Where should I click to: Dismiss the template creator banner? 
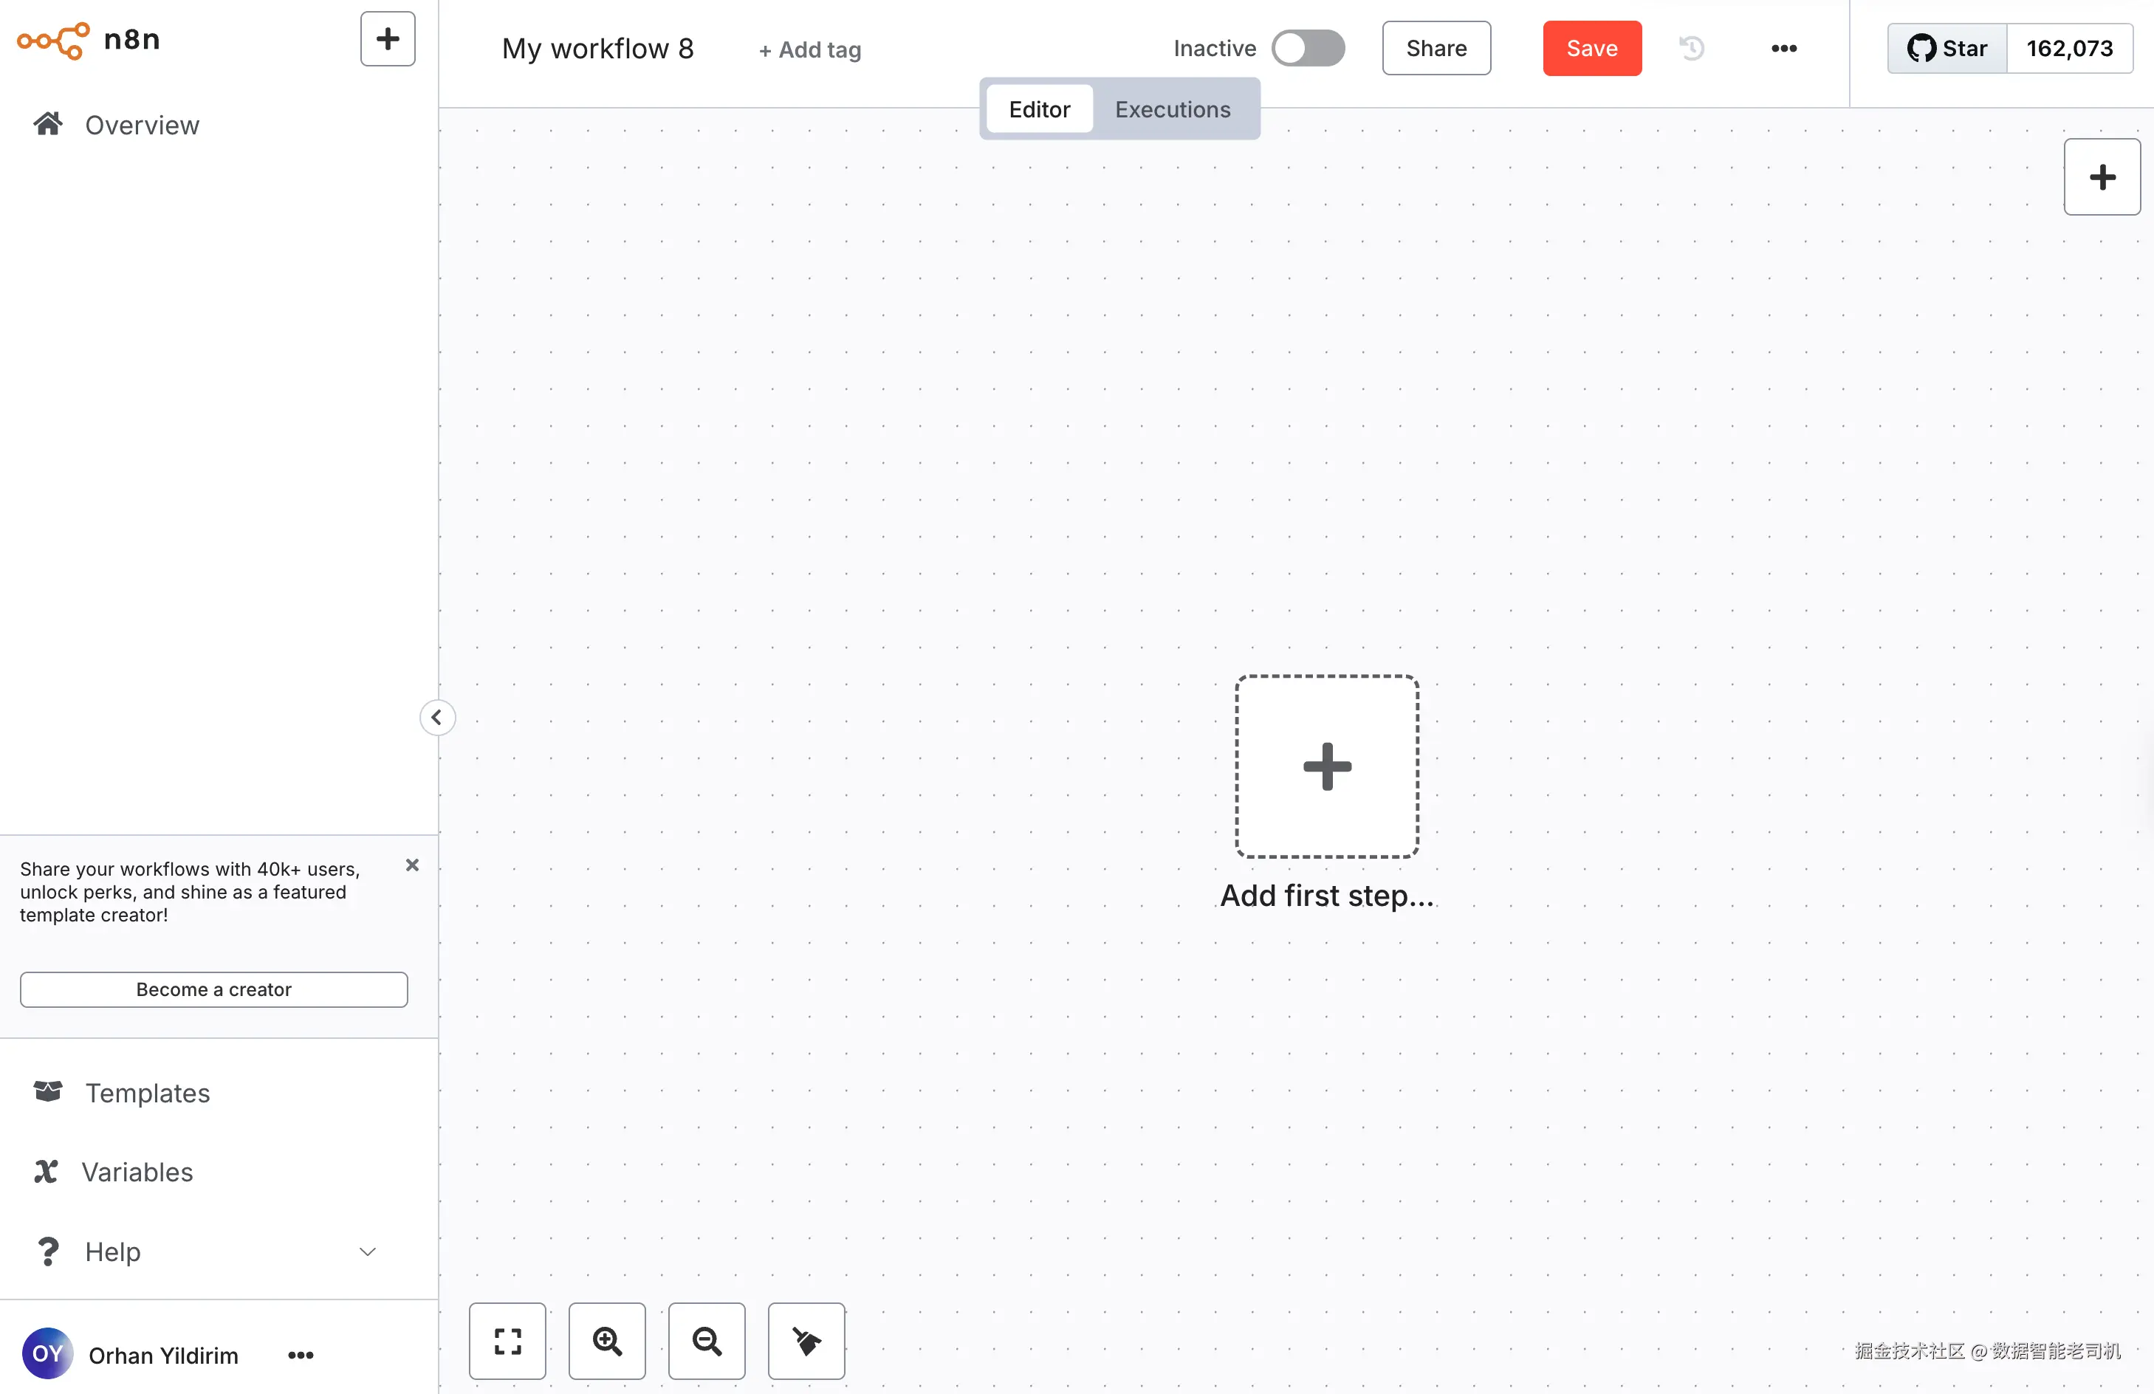[412, 865]
